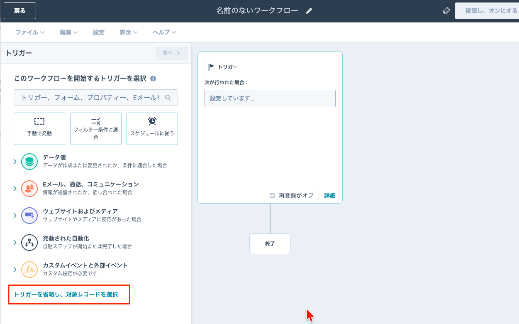Open the ヘルプ menu

pyautogui.click(x=164, y=32)
